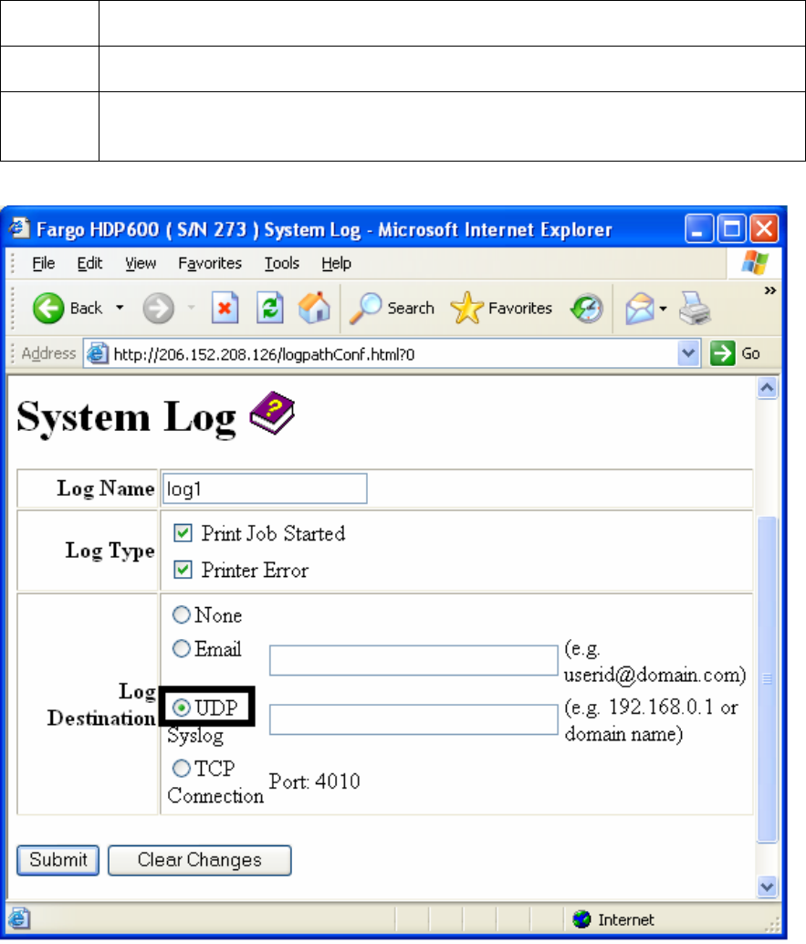Click the page icon in address bar

97,353
